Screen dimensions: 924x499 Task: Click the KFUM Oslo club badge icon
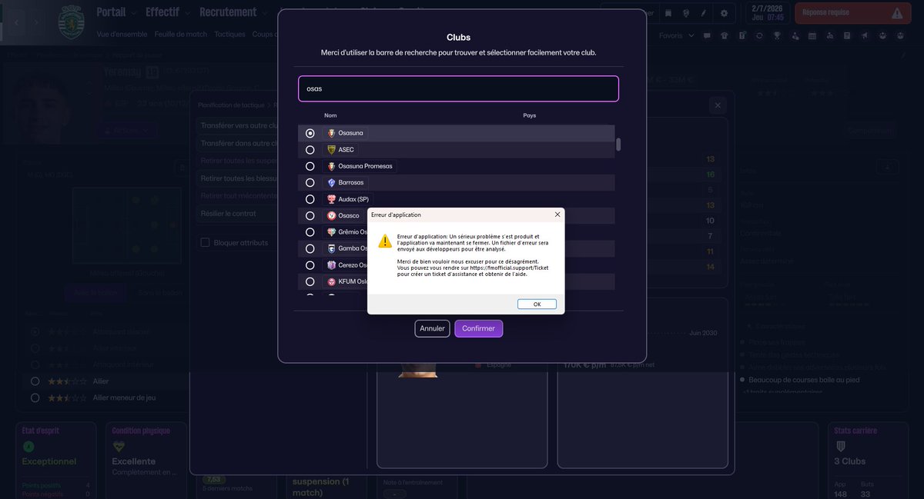click(332, 282)
